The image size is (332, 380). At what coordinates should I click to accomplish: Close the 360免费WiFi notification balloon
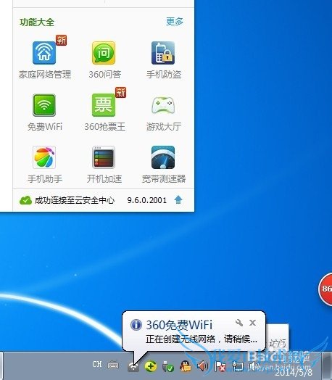[252, 323]
